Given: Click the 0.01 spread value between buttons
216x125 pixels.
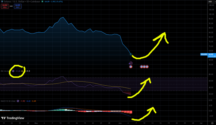Looking at the screenshot, I should (11, 6).
